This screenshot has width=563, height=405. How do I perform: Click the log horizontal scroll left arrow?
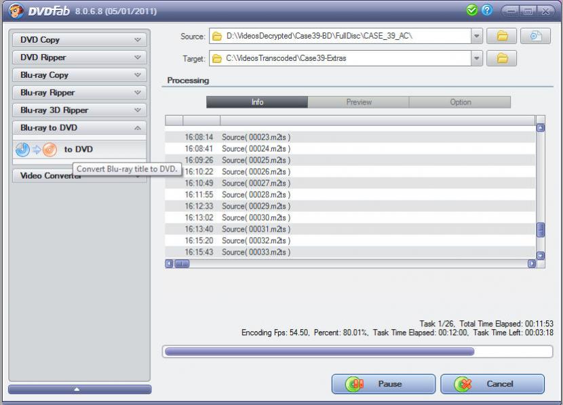[x=169, y=263]
